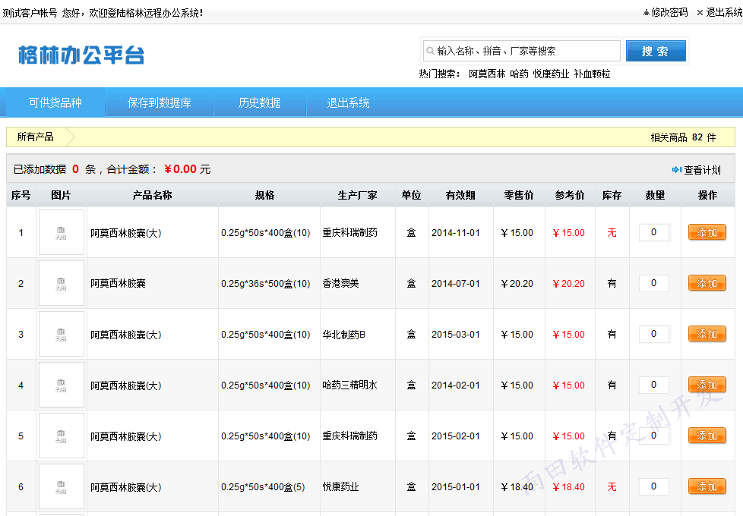Click manufacturer 华北制药B
This screenshot has width=743, height=516.
[344, 335]
